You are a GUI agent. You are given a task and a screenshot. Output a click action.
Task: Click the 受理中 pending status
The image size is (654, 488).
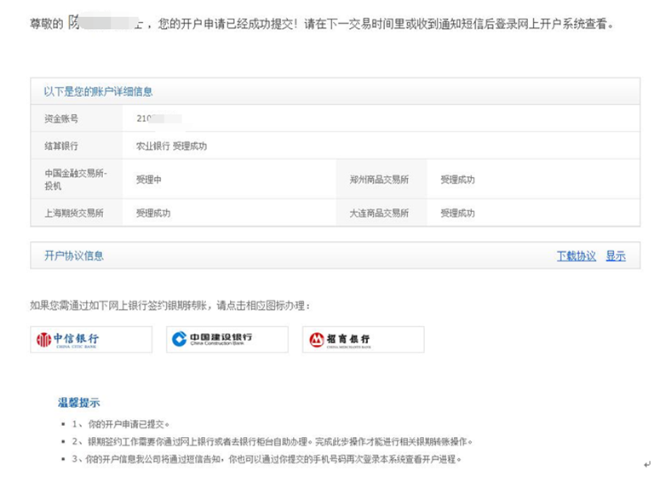coord(148,180)
